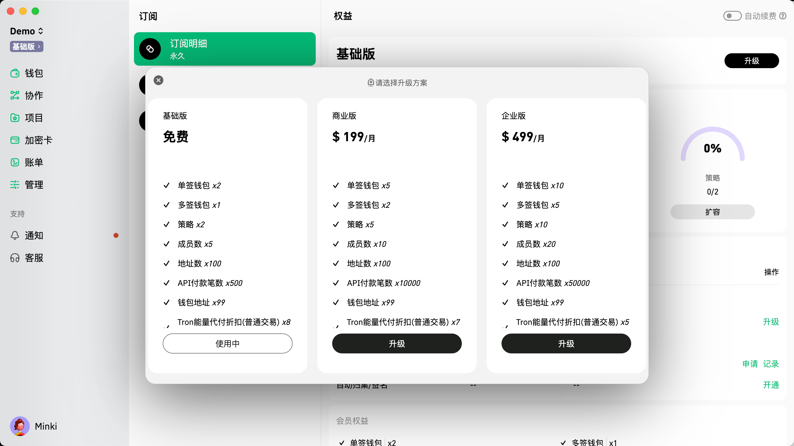794x446 pixels.
Task: Upgrade to the 企业版 $499 plan
Action: (x=566, y=343)
